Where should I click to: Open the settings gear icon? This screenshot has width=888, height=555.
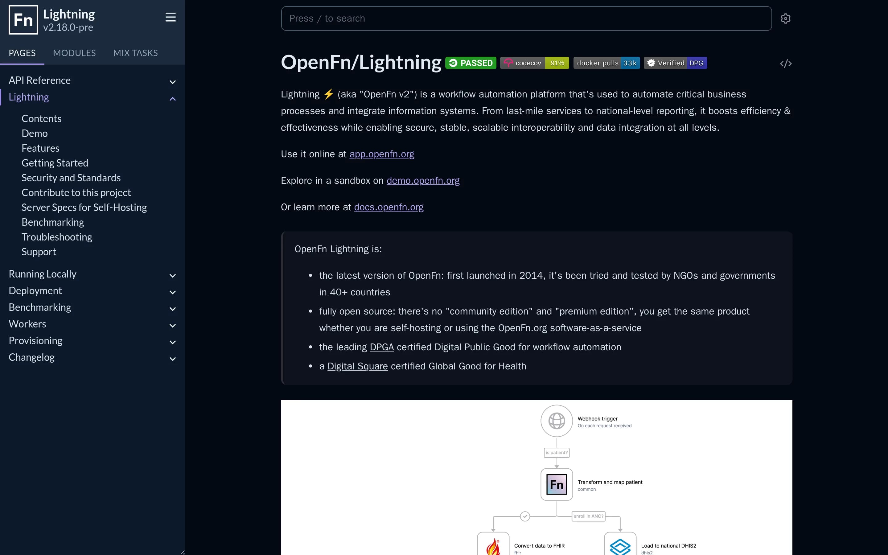[785, 18]
